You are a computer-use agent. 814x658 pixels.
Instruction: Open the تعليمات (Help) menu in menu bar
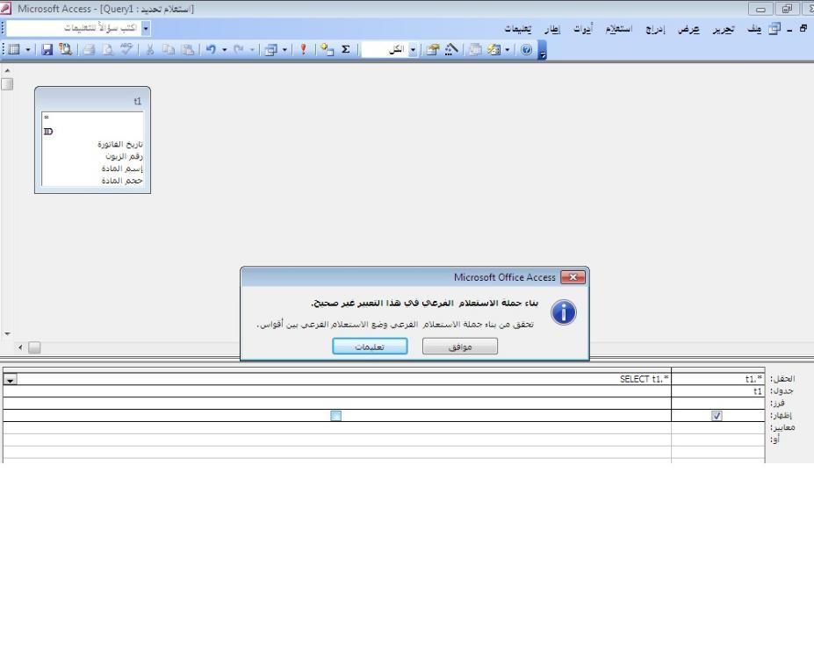(x=518, y=29)
